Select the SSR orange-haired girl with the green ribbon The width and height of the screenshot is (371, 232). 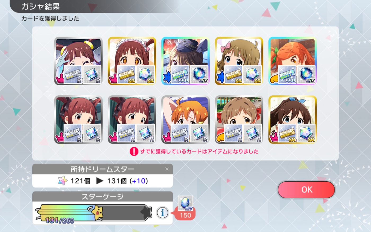tap(292, 61)
